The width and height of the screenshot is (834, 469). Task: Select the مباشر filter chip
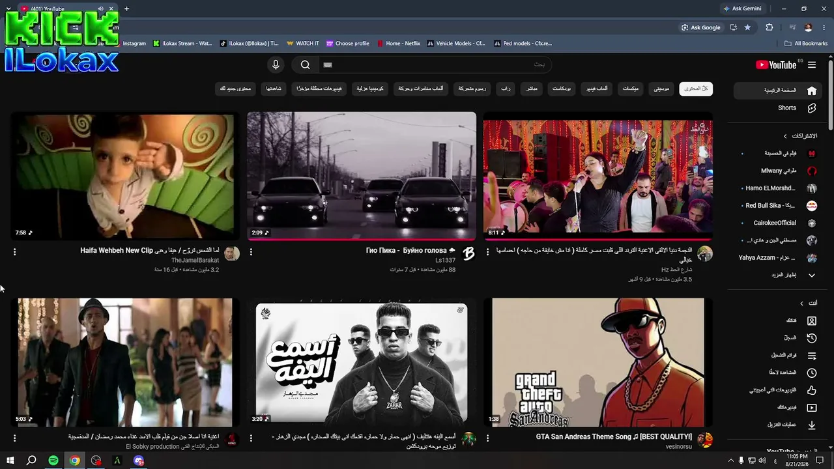coord(532,89)
